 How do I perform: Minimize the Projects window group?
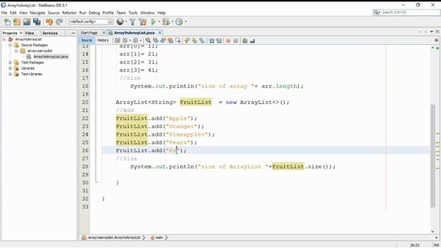(73, 33)
